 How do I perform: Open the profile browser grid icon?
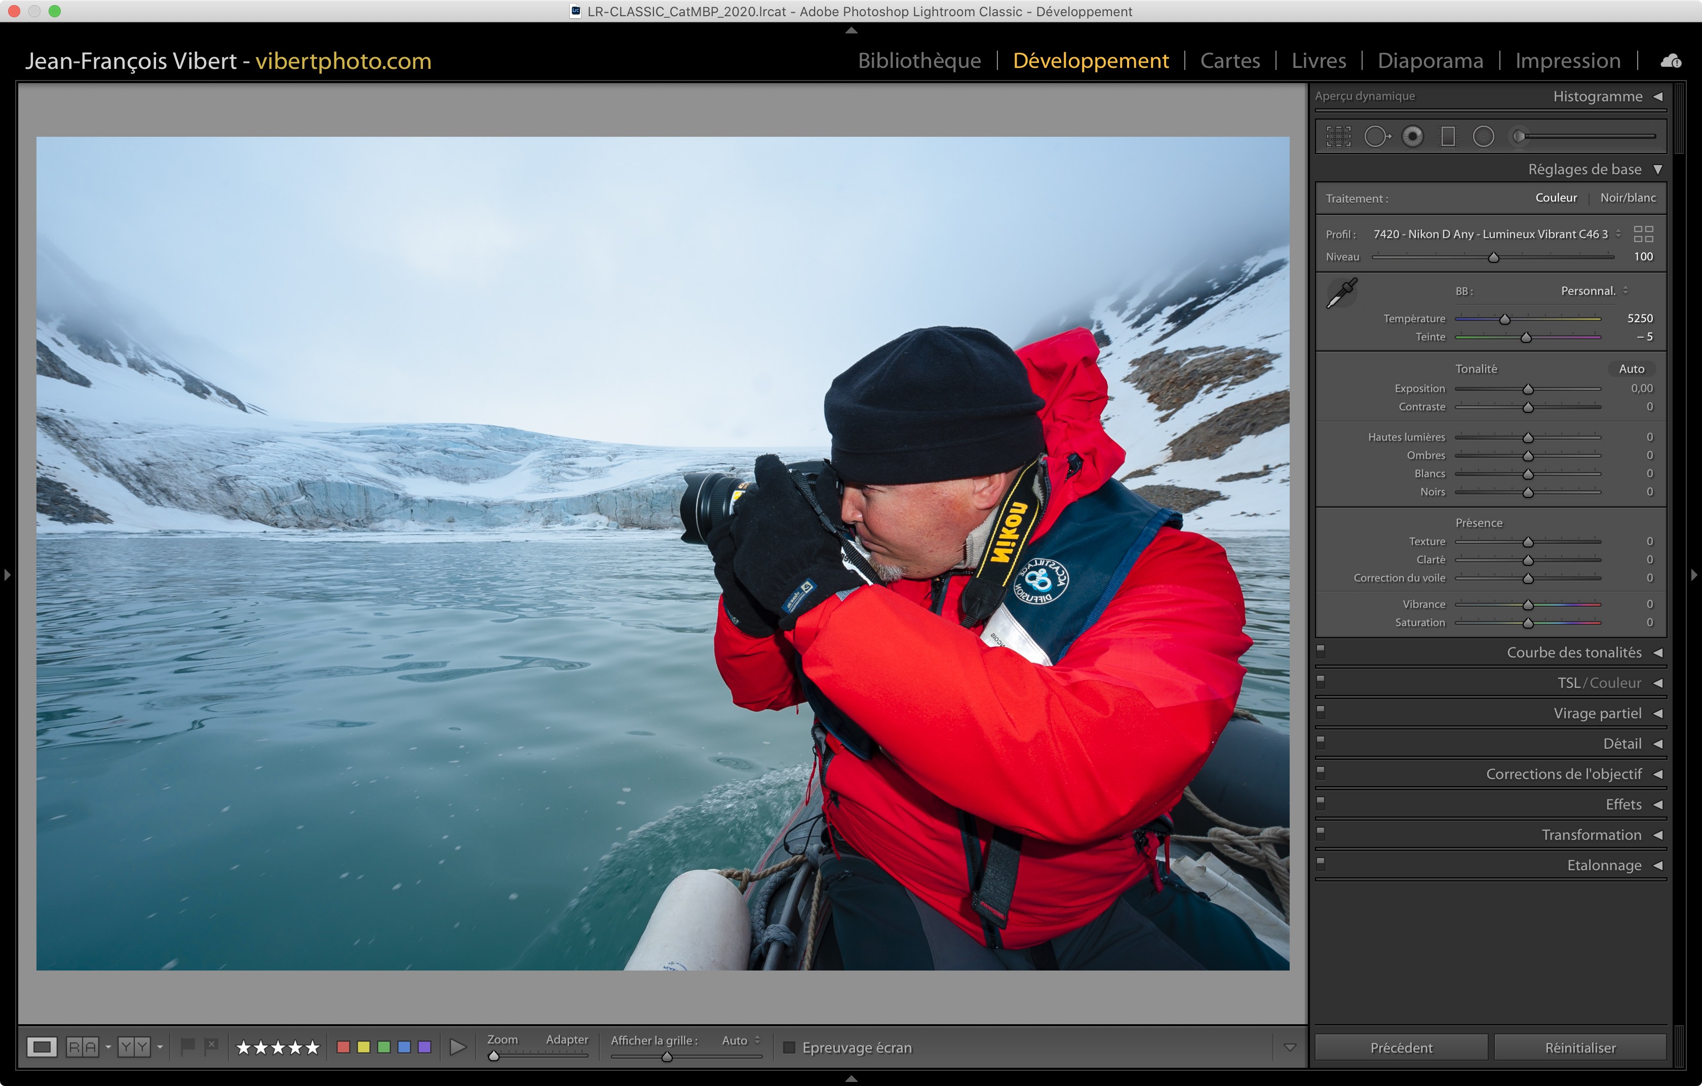point(1643,234)
